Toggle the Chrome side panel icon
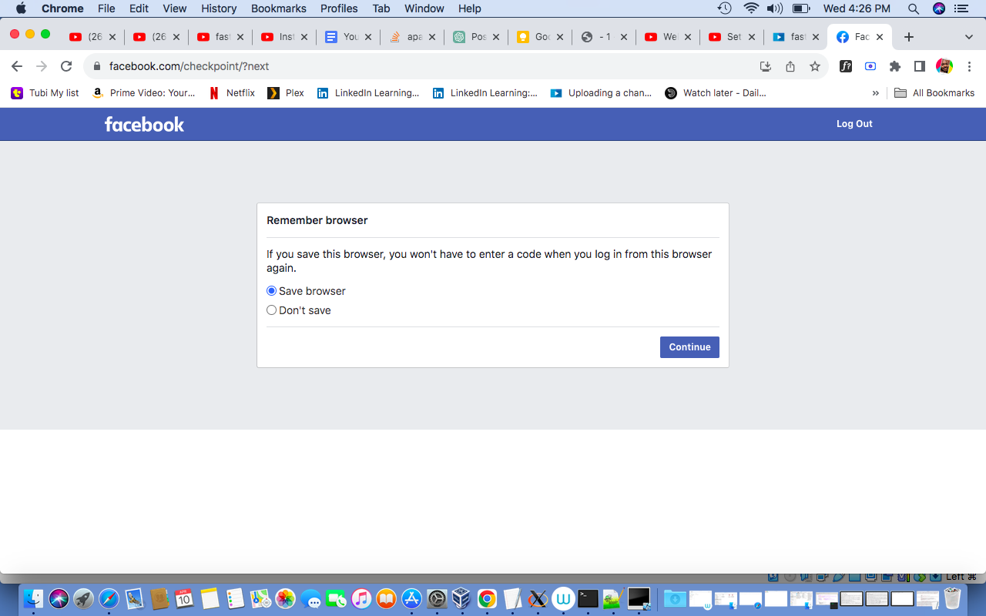This screenshot has height=616, width=986. click(x=919, y=66)
